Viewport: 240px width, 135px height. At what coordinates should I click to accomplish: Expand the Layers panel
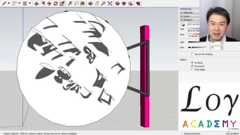[189, 16]
